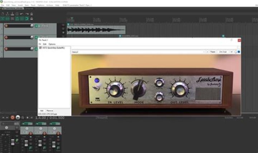Click Go to start transport button
The height and width of the screenshot is (153, 258).
coord(3,118)
